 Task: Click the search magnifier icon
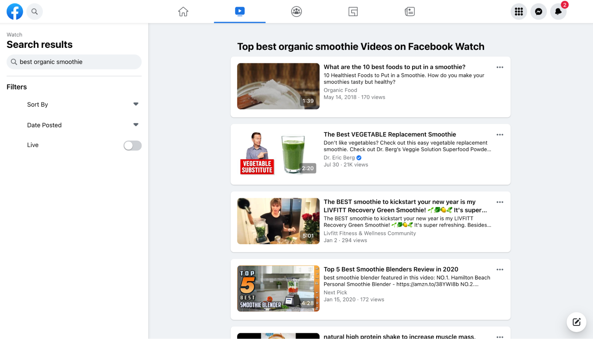click(x=34, y=11)
